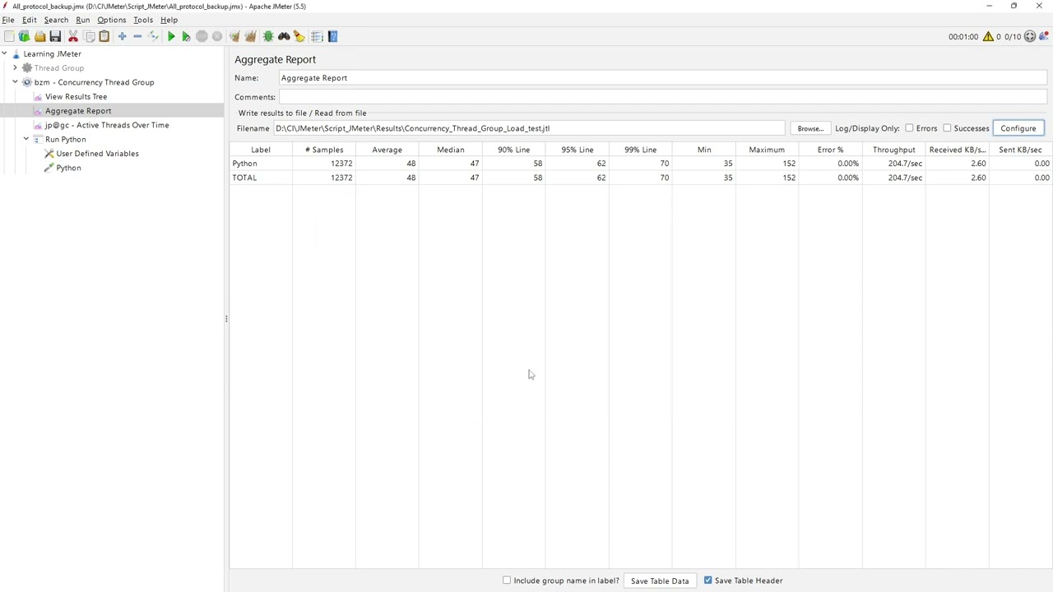Click Start no pauses icon
The image size is (1053, 592).
coord(186,36)
